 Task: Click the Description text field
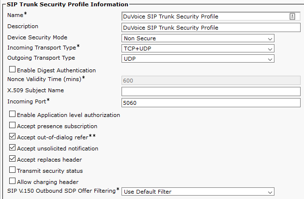[x=211, y=28]
